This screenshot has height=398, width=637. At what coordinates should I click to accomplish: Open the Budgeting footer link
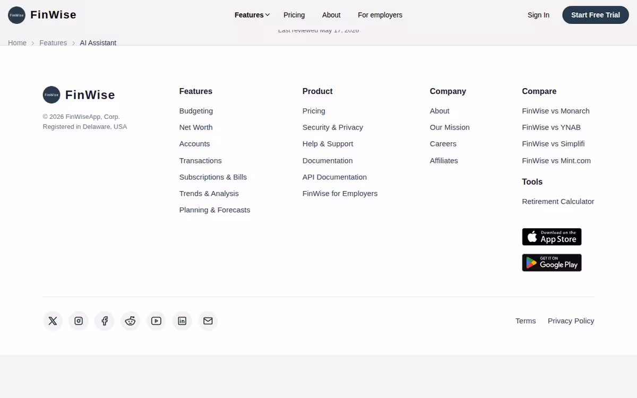click(x=196, y=111)
